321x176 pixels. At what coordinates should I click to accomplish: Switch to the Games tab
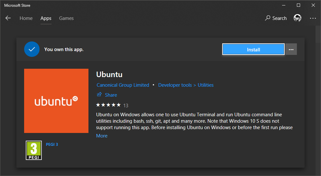[x=66, y=18]
